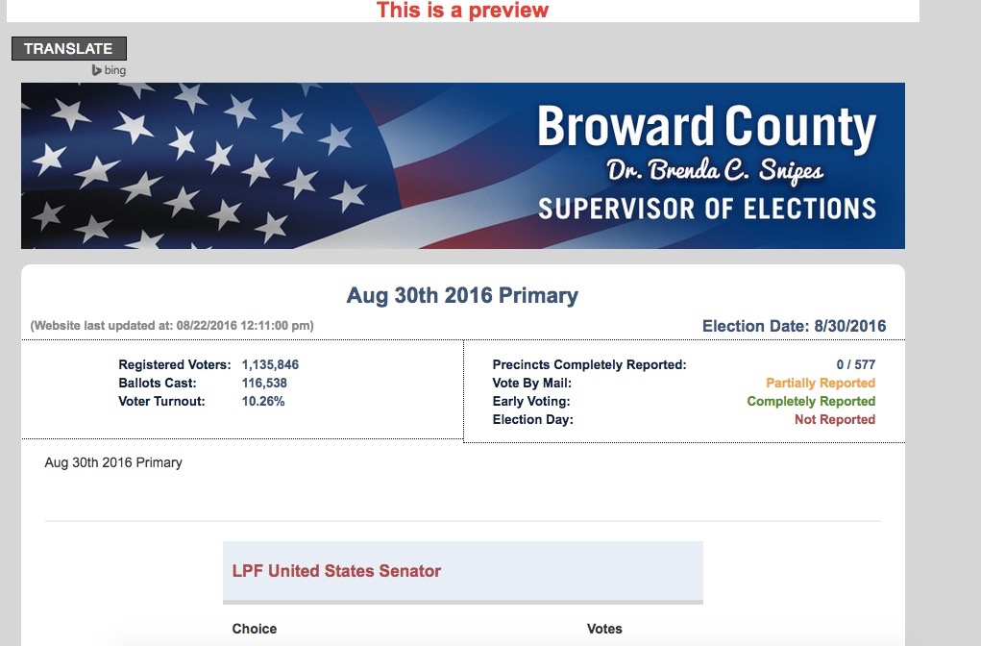This screenshot has width=981, height=646.
Task: Click the Precincts Completely Reported 0 / 577
Action: pyautogui.click(x=856, y=365)
